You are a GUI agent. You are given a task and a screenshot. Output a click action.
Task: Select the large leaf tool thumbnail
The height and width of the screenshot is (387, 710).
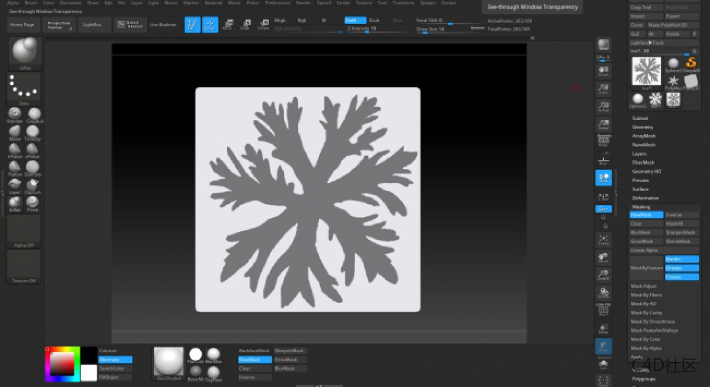tap(646, 71)
